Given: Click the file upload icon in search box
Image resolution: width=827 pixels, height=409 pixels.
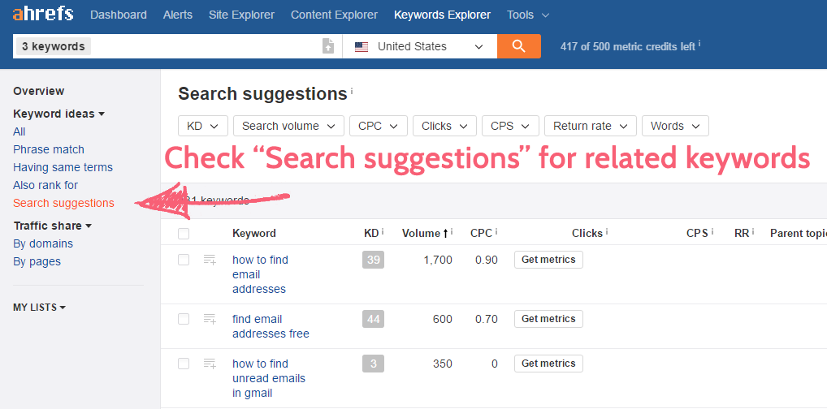Looking at the screenshot, I should click(x=328, y=46).
